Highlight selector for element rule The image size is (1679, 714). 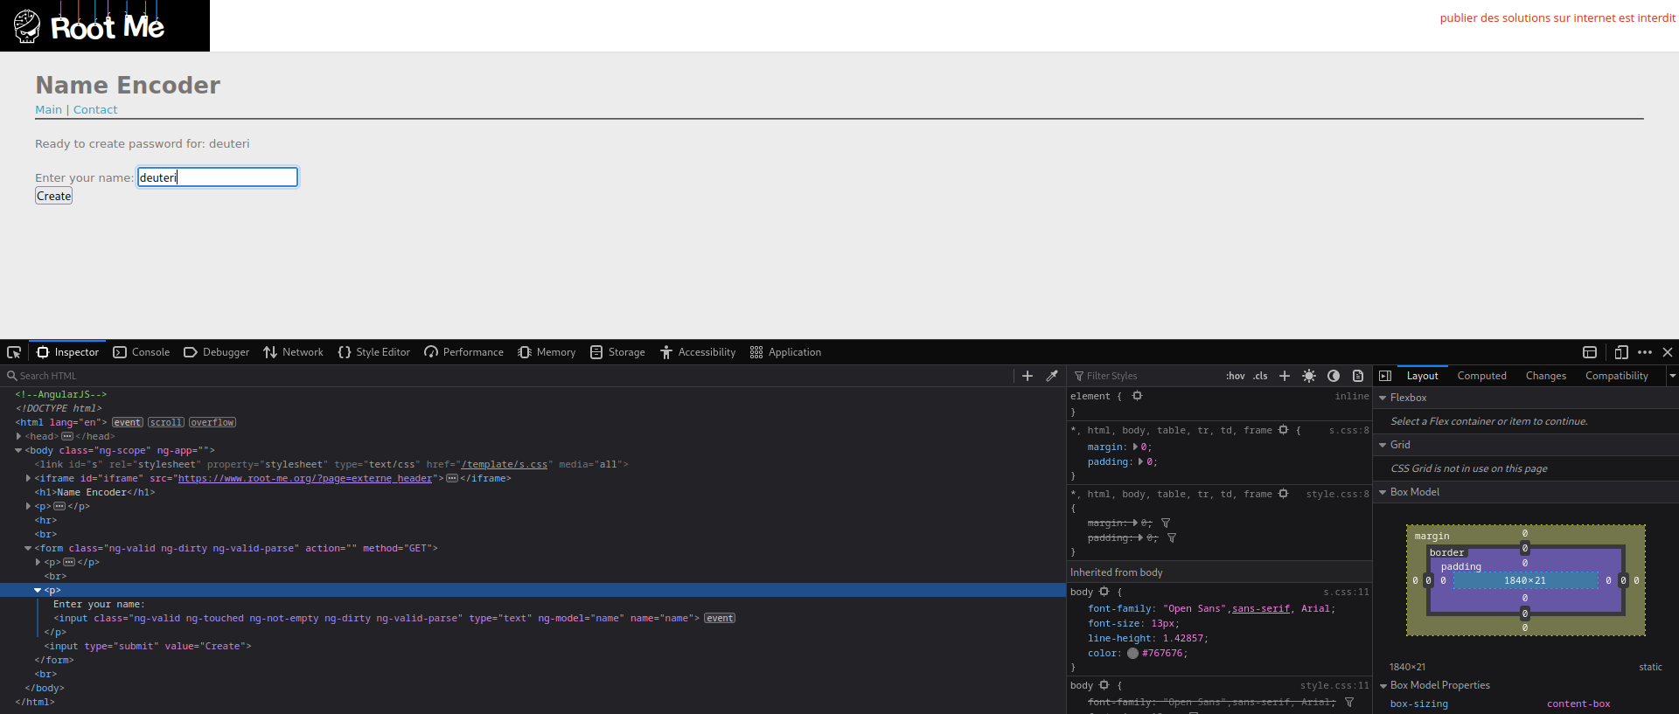pos(1137,396)
